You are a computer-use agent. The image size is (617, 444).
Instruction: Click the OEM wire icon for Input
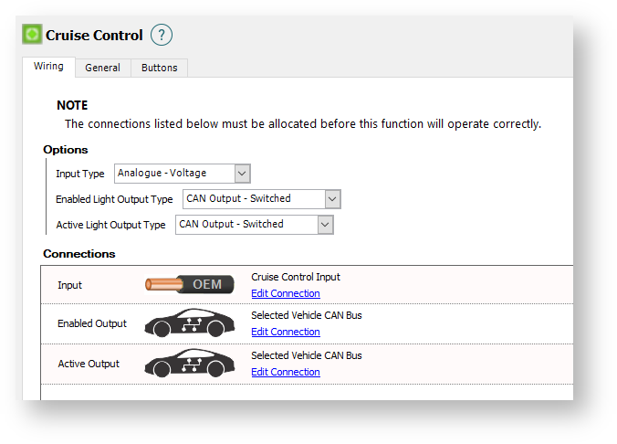click(x=190, y=284)
